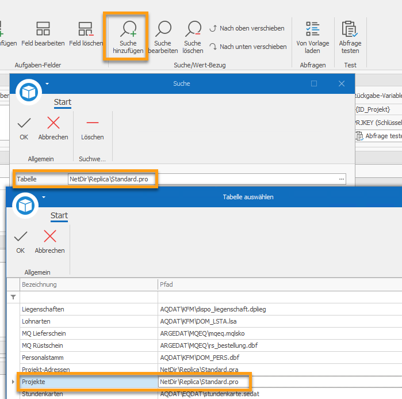Click Feld löschen ribbon icon
402x399 pixels.
pyautogui.click(x=86, y=33)
